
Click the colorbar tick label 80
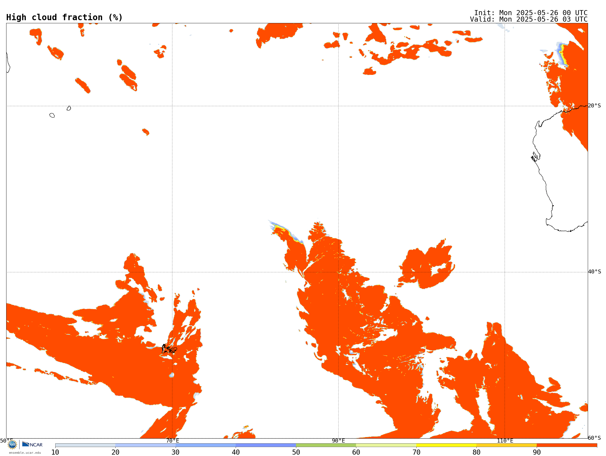[476, 452]
